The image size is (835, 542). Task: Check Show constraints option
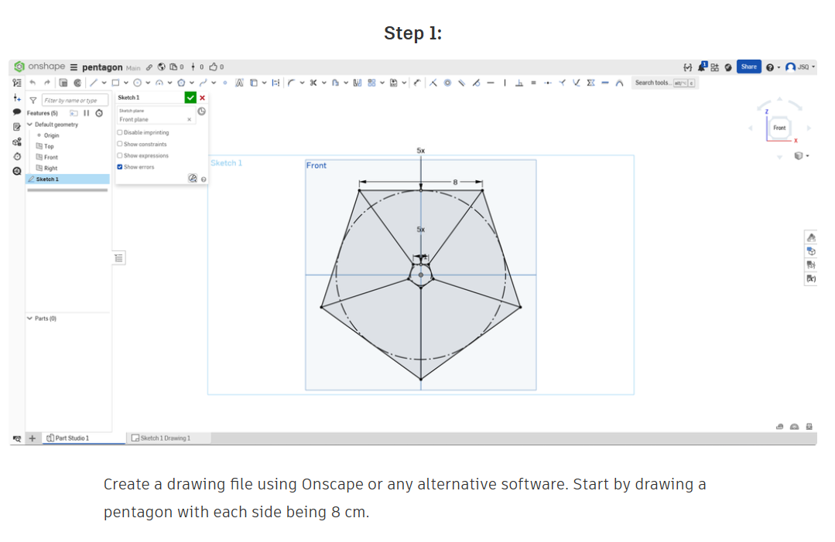coord(120,144)
